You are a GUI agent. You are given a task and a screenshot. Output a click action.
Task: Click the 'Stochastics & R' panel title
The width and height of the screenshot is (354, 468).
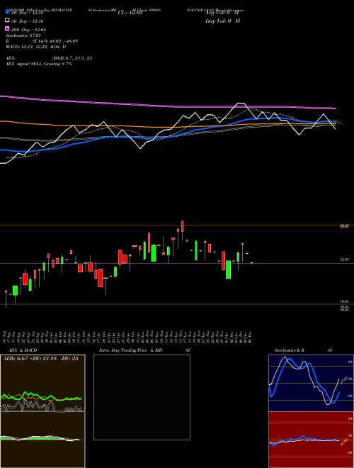pos(289,350)
